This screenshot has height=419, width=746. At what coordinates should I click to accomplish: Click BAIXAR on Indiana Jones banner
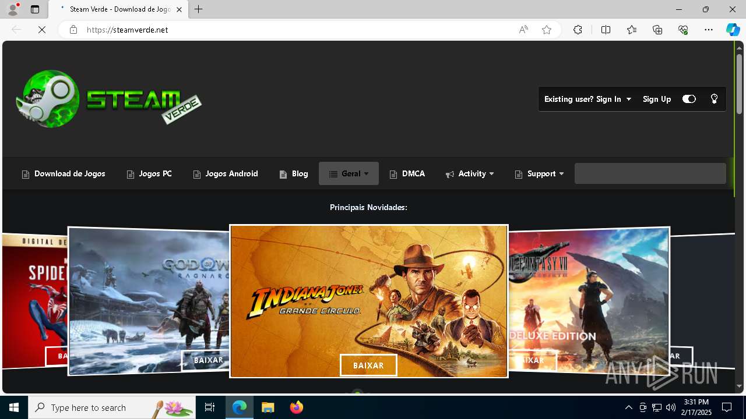[x=368, y=365]
